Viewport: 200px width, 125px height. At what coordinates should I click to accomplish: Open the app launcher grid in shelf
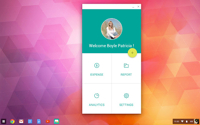click(4, 121)
